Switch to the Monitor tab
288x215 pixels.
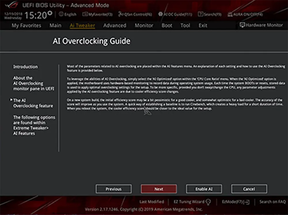144,26
